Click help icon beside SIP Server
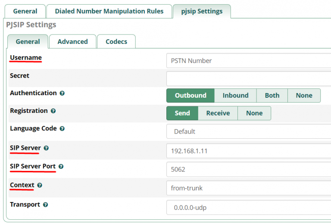331x224 pixels. click(x=46, y=148)
